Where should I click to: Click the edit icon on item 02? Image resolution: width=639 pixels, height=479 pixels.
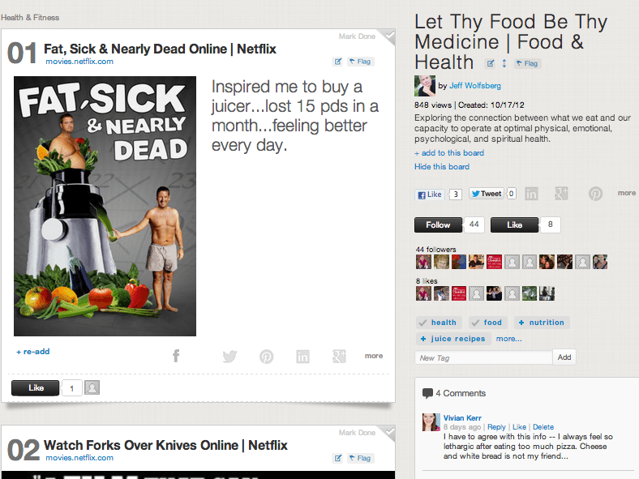[x=338, y=458]
